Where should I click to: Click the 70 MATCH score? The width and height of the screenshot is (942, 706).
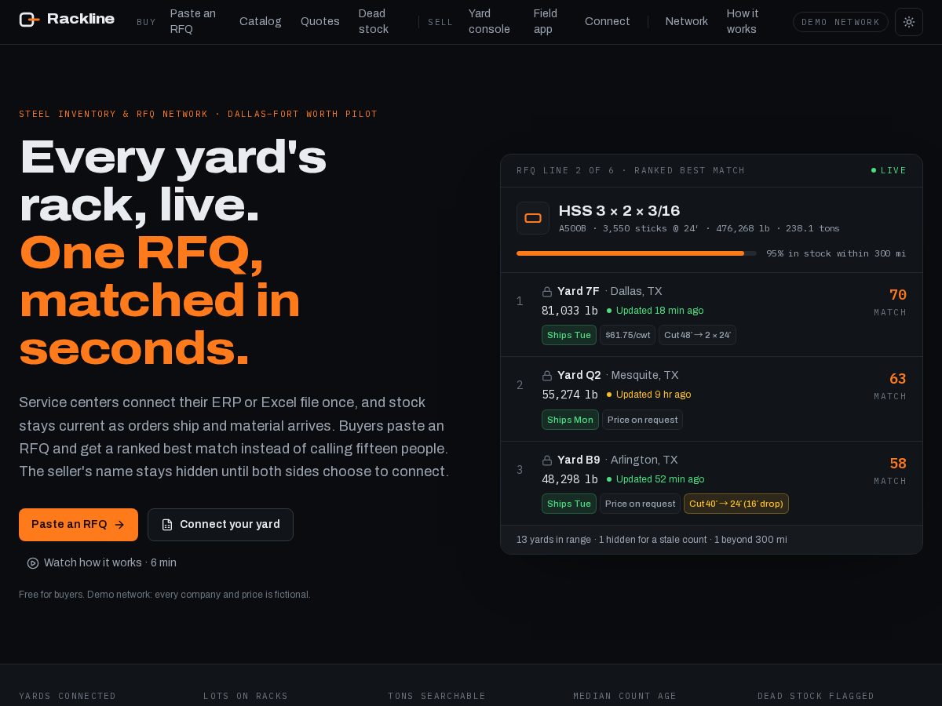[x=891, y=302]
